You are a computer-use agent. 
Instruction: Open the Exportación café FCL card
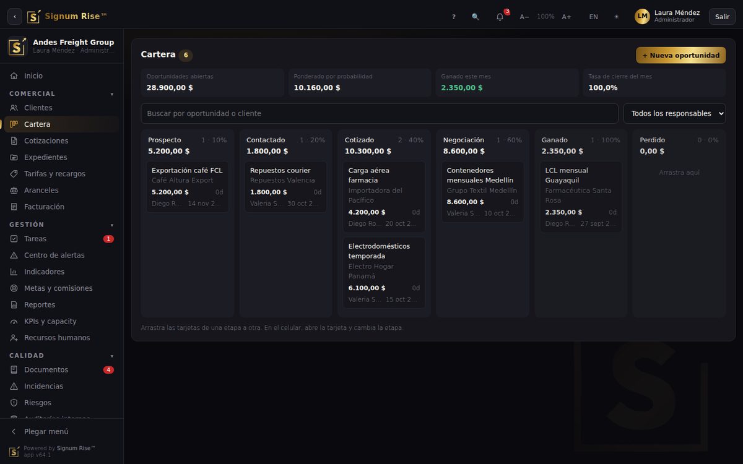point(188,187)
